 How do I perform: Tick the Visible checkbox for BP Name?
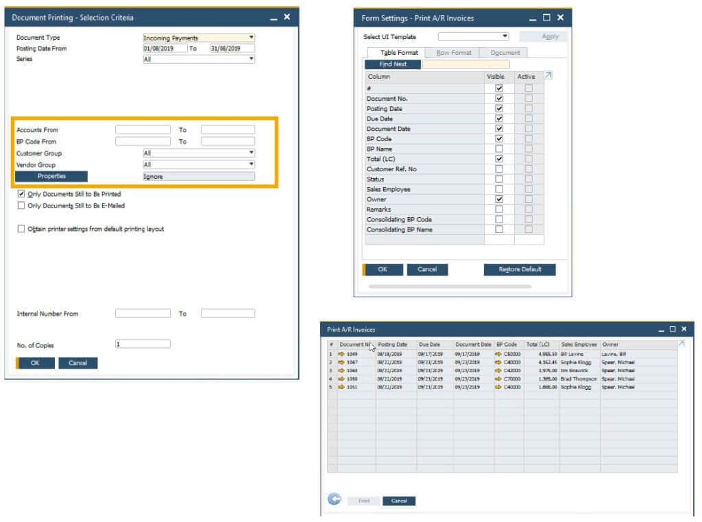pyautogui.click(x=499, y=149)
